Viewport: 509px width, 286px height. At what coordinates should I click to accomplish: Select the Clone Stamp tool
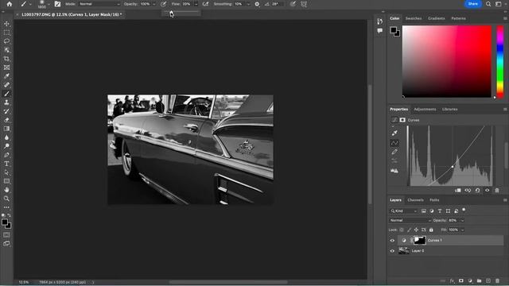(x=6, y=102)
